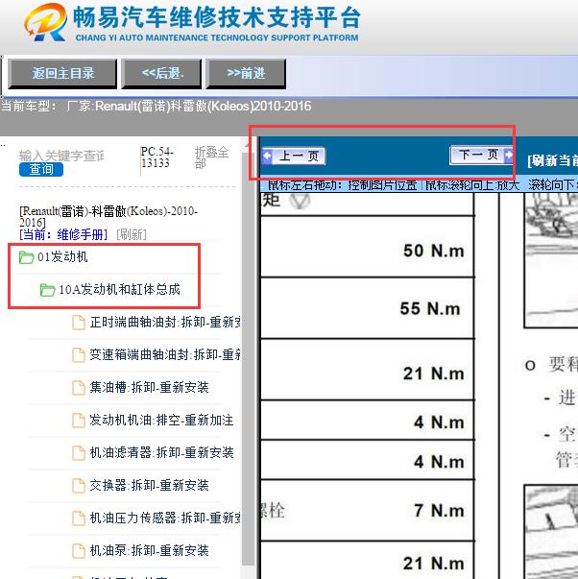
Task: Click the upper engine diagram image
Action: tap(551, 260)
